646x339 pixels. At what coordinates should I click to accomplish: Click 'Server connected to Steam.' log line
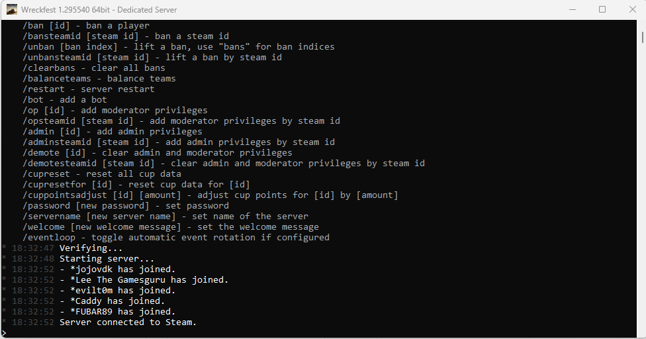coord(128,322)
